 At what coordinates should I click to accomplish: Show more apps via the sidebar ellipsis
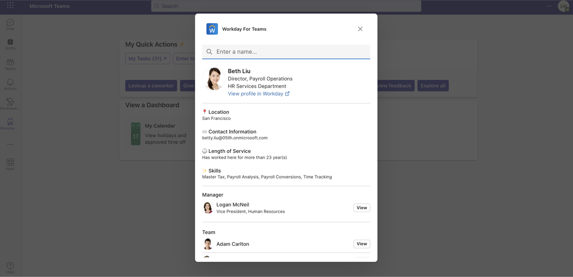click(10, 144)
